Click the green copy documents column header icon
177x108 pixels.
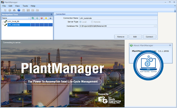[x=33, y=18]
